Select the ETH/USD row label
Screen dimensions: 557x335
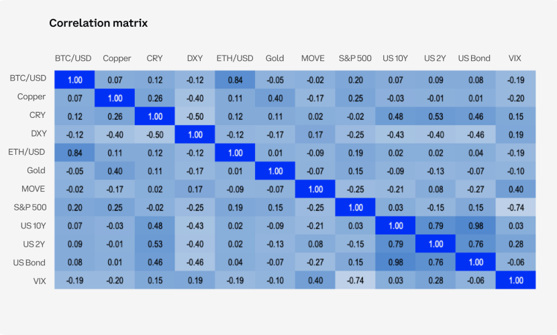[x=28, y=152]
